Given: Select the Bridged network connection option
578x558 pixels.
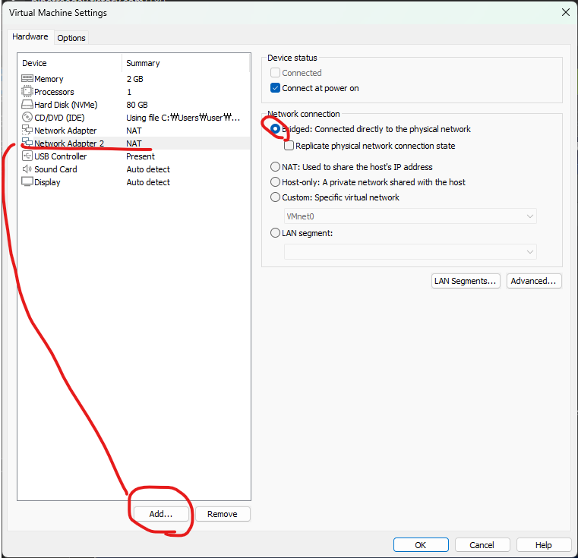Looking at the screenshot, I should click(x=275, y=128).
